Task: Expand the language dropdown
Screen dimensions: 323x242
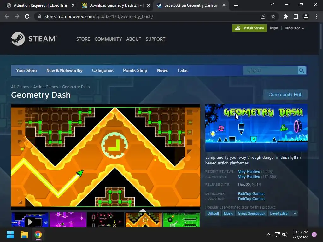Action: (295, 28)
